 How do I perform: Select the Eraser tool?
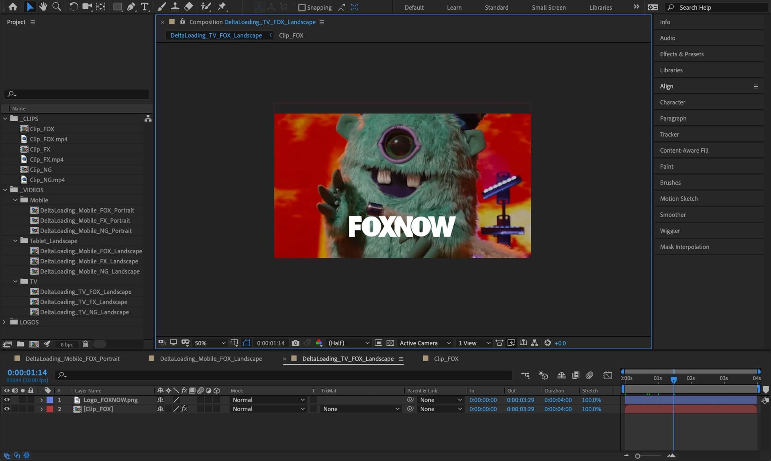(188, 7)
